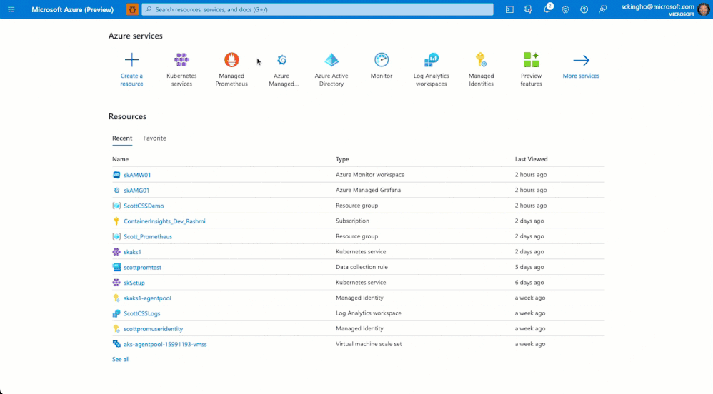Click the More services arrow
The width and height of the screenshot is (713, 394).
[581, 60]
